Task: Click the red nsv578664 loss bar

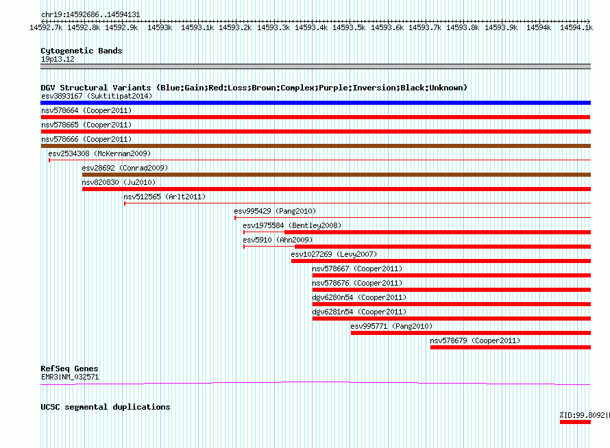Action: pyautogui.click(x=315, y=117)
